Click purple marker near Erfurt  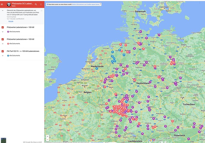point(150,82)
